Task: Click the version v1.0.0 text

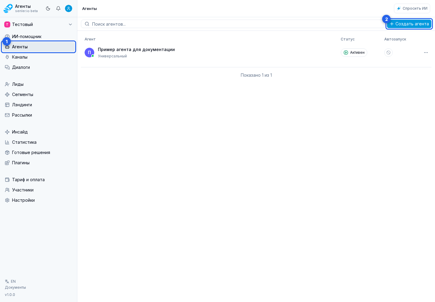Action: (10, 295)
